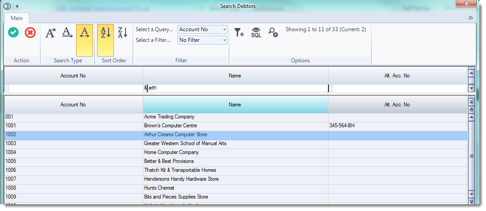Click the upper Name header above search fields
486x211 pixels.
[x=235, y=76]
